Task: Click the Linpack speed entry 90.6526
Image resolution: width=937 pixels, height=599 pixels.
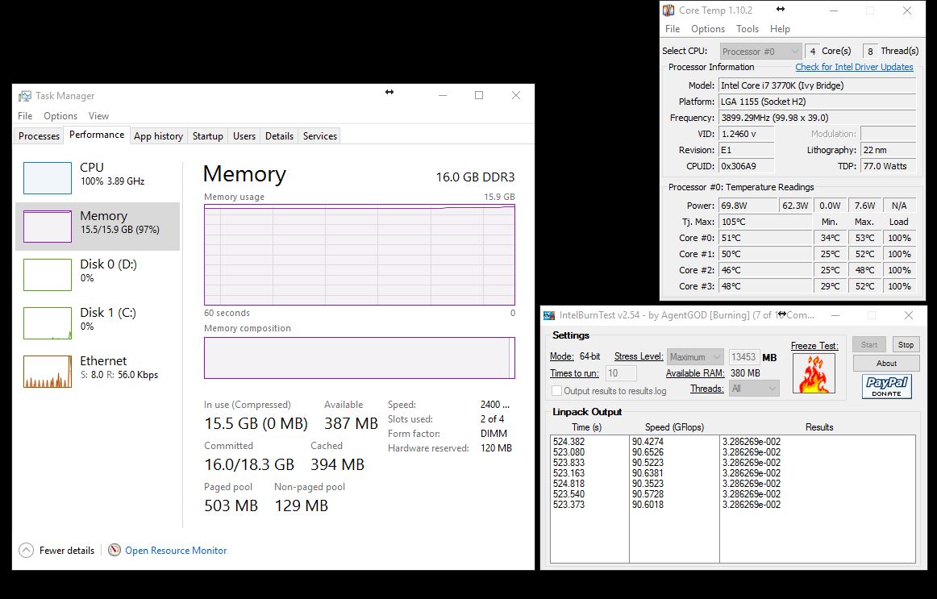Action: 648,452
